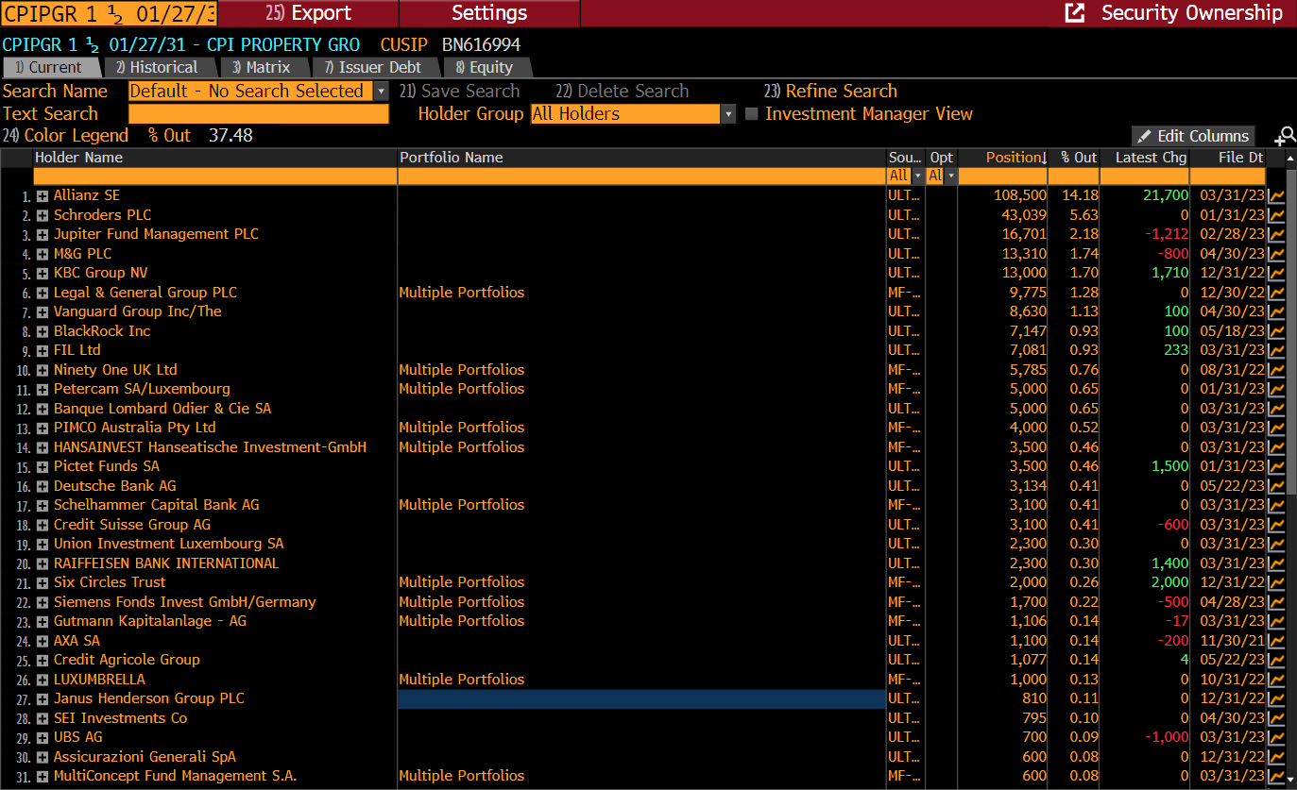Click the Latest Chg column header
1297x790 pixels.
[1145, 158]
